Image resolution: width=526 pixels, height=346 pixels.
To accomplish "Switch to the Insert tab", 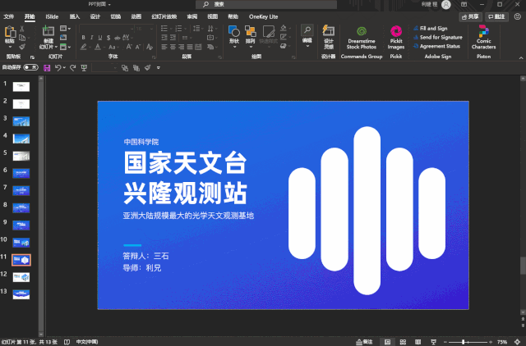I will point(75,16).
